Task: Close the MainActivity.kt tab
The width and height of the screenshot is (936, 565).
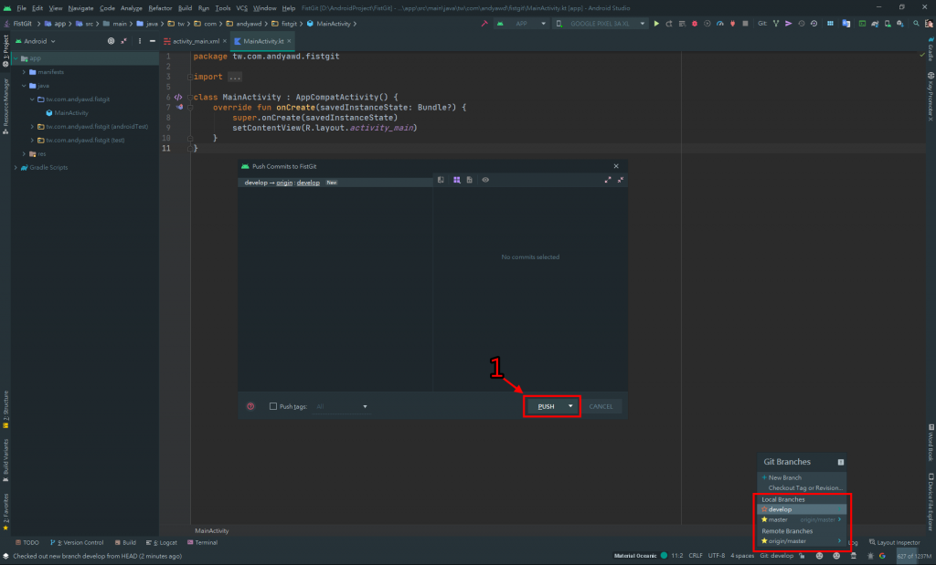Action: click(289, 41)
